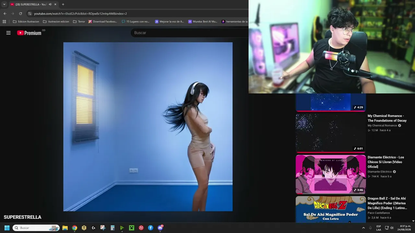Open the red circular pulse taskbar app
This screenshot has height=233, width=415.
(x=141, y=228)
